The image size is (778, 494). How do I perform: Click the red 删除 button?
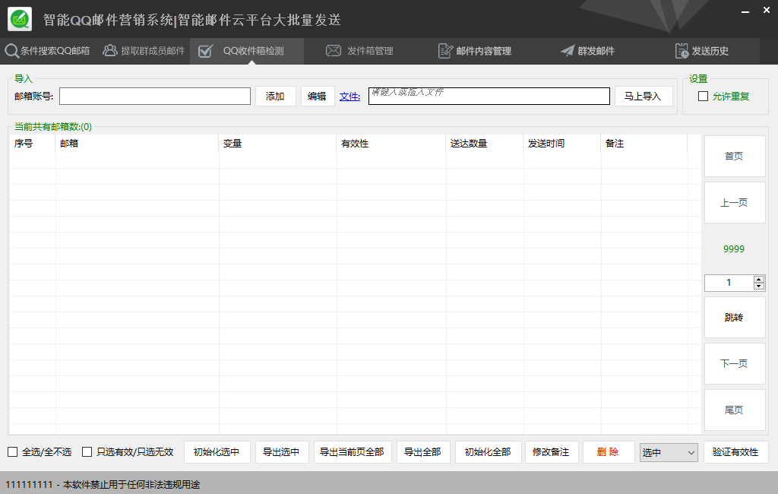click(x=609, y=451)
